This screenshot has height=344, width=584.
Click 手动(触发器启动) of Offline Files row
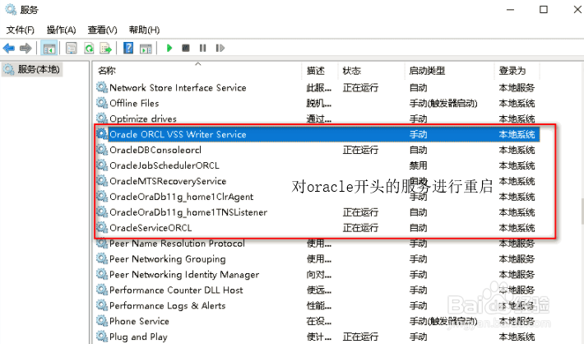pos(443,103)
